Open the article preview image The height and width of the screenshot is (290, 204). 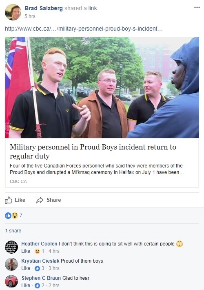(102, 87)
